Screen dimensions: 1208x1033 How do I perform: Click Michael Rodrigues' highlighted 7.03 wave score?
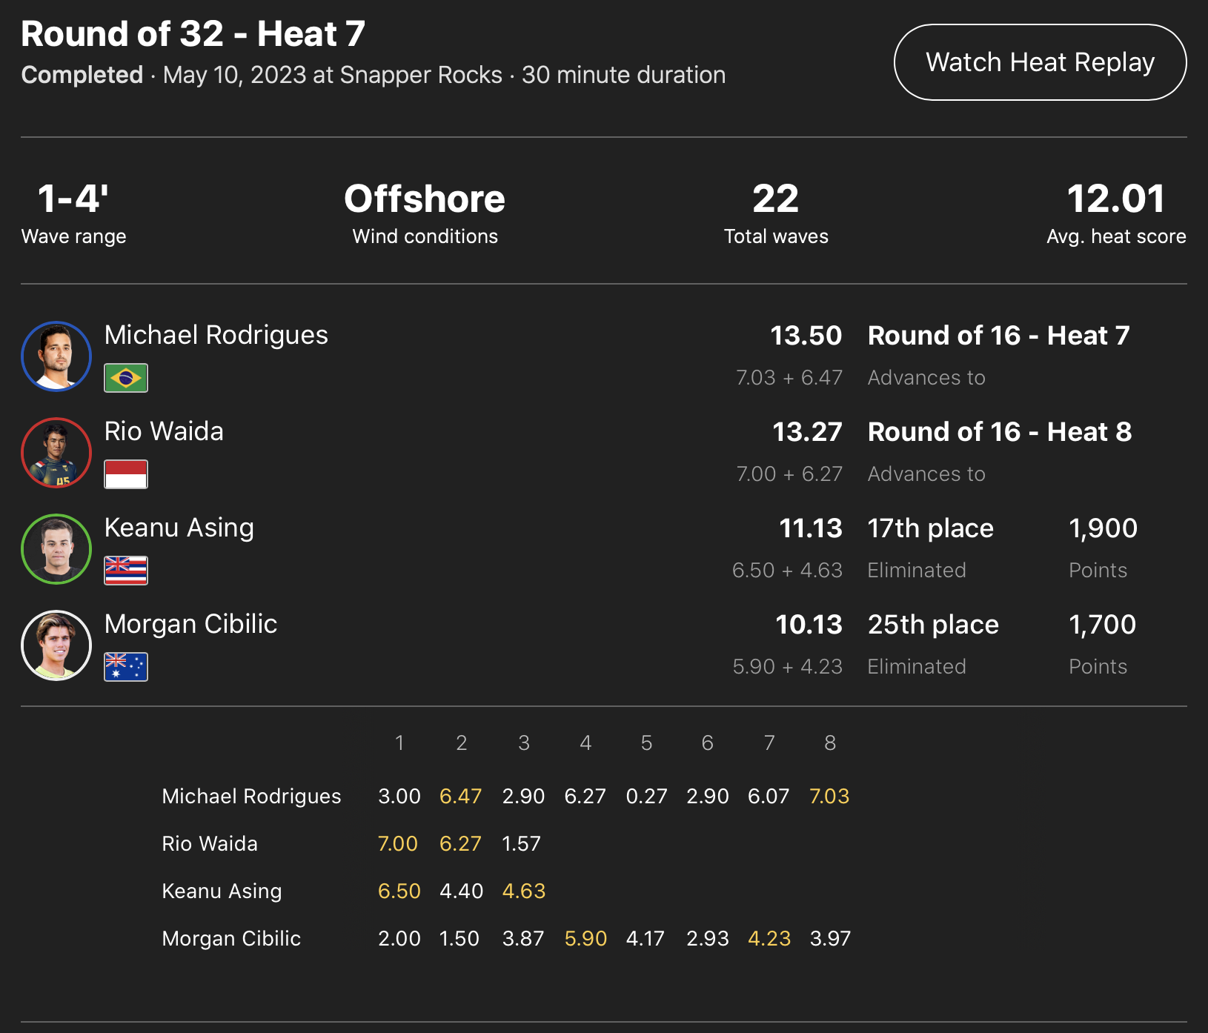coord(829,797)
